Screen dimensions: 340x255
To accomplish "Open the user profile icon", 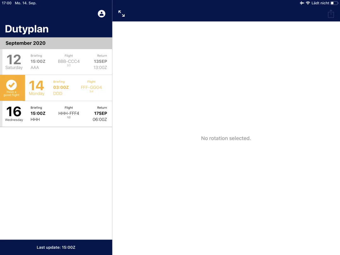I will coord(101,14).
